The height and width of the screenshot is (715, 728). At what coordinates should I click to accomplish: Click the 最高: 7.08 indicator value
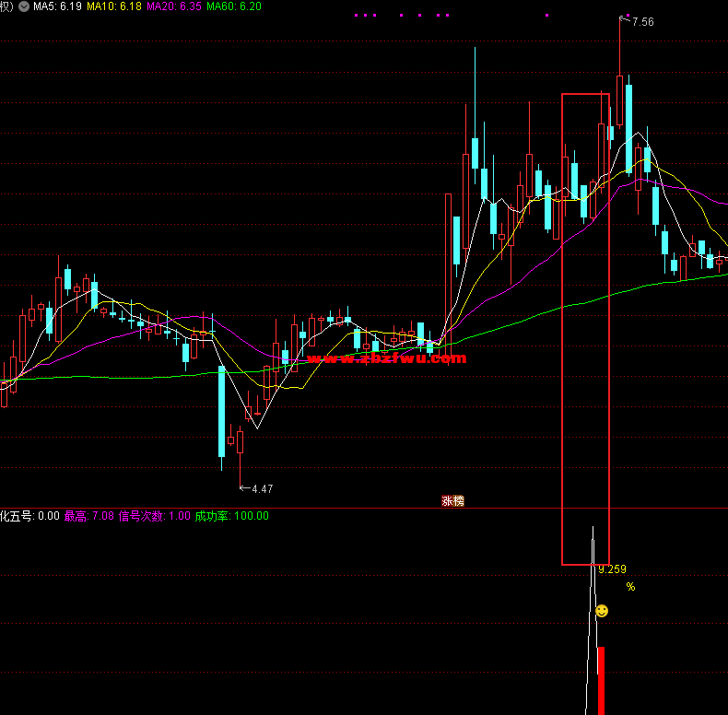click(x=88, y=516)
